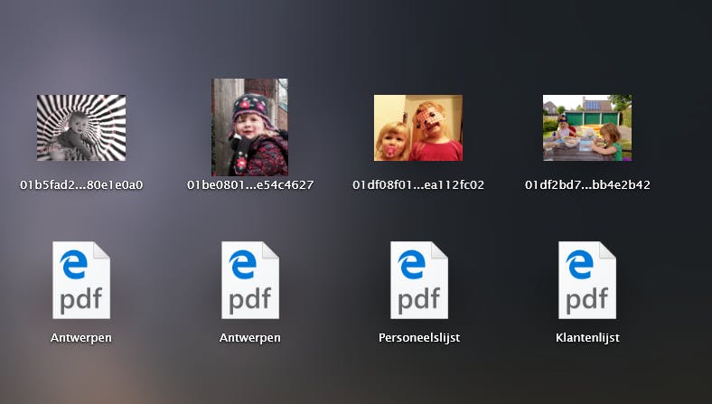
Task: Select the Antwerpen PDF icon below the black-and-white baby photo
Action: click(x=81, y=280)
